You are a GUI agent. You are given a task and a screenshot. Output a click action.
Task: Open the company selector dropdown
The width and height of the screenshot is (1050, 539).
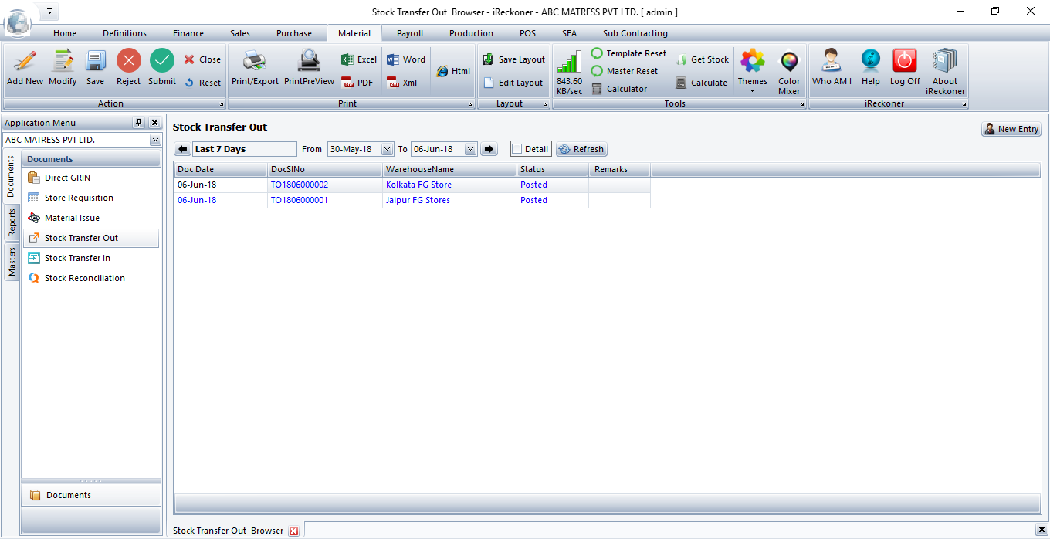[155, 141]
